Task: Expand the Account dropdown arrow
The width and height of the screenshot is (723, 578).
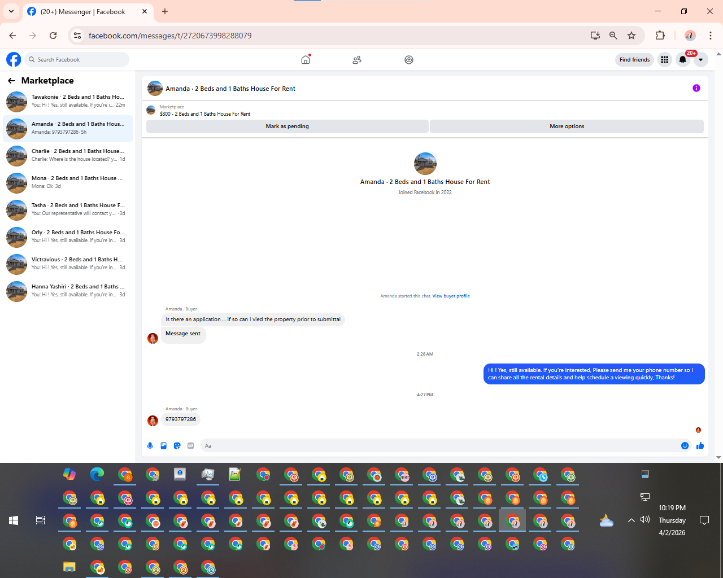Action: [701, 59]
